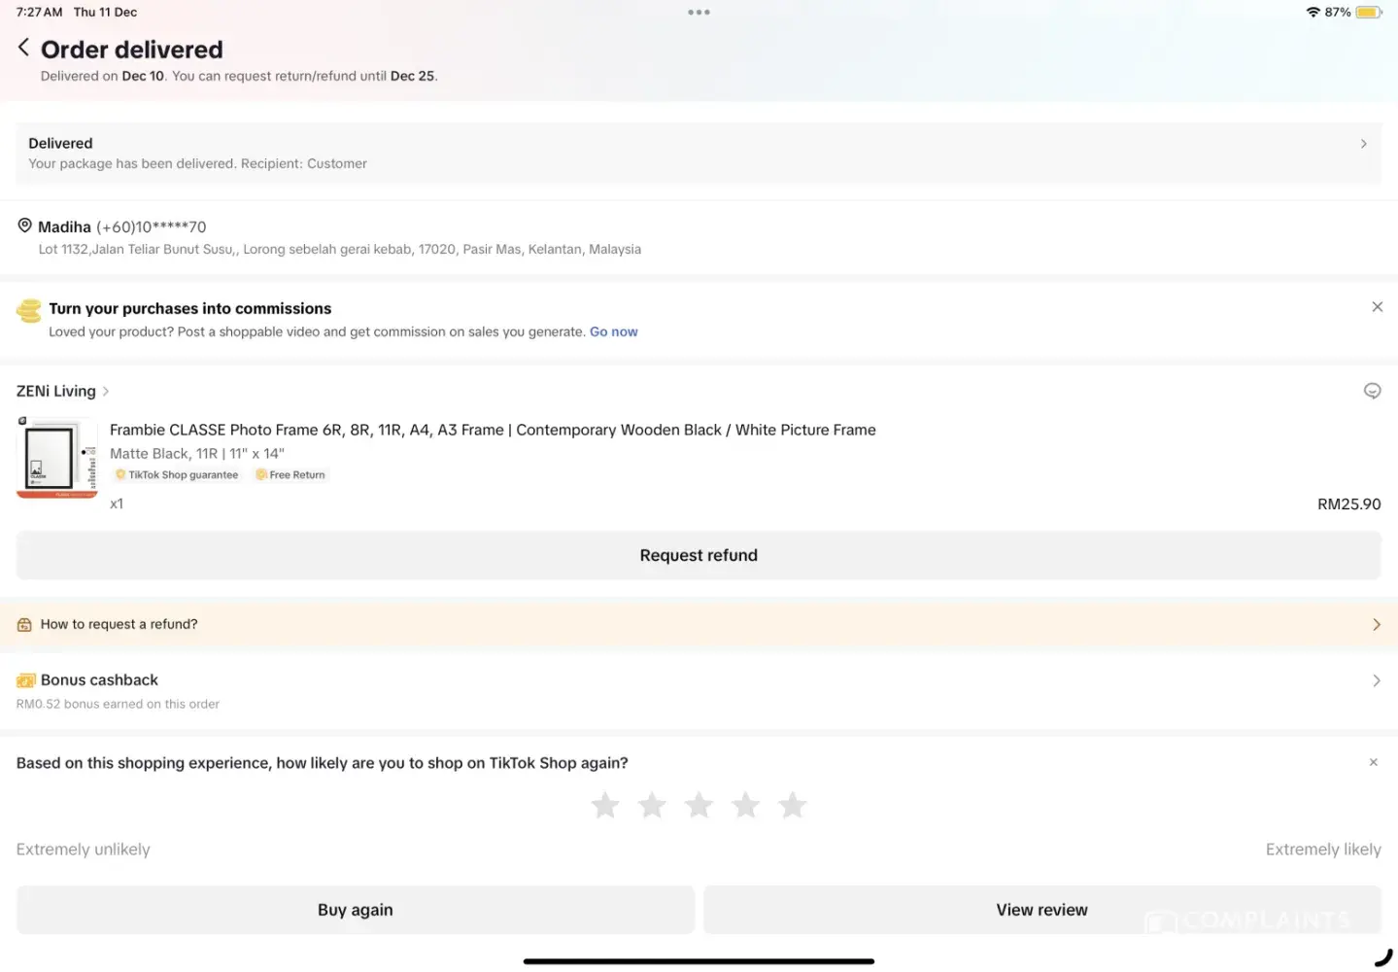This screenshot has height=972, width=1398.
Task: Tap the survey question about shopping again
Action: click(323, 763)
